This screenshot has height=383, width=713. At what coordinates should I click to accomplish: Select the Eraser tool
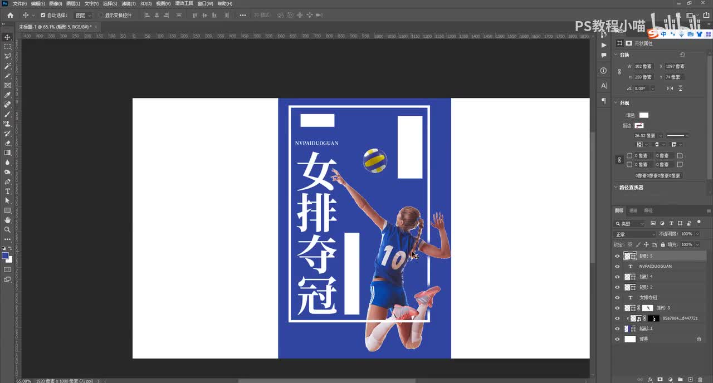coord(7,143)
